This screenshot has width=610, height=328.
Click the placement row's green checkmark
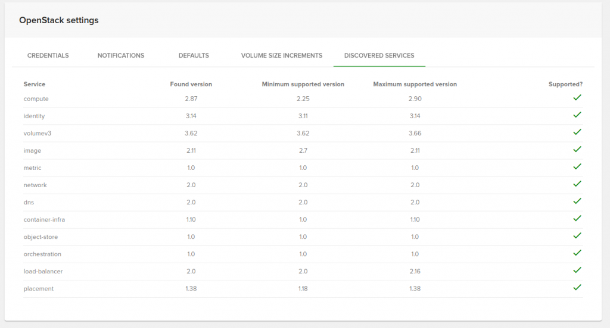pos(577,287)
